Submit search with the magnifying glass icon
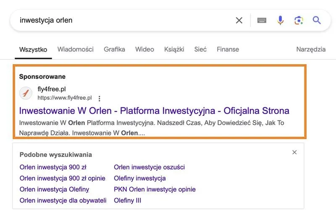Viewport: 336px width, 210px height. (317, 20)
